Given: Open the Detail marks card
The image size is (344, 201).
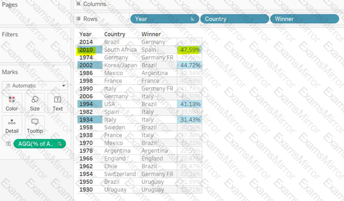Looking at the screenshot, I should point(12,125).
